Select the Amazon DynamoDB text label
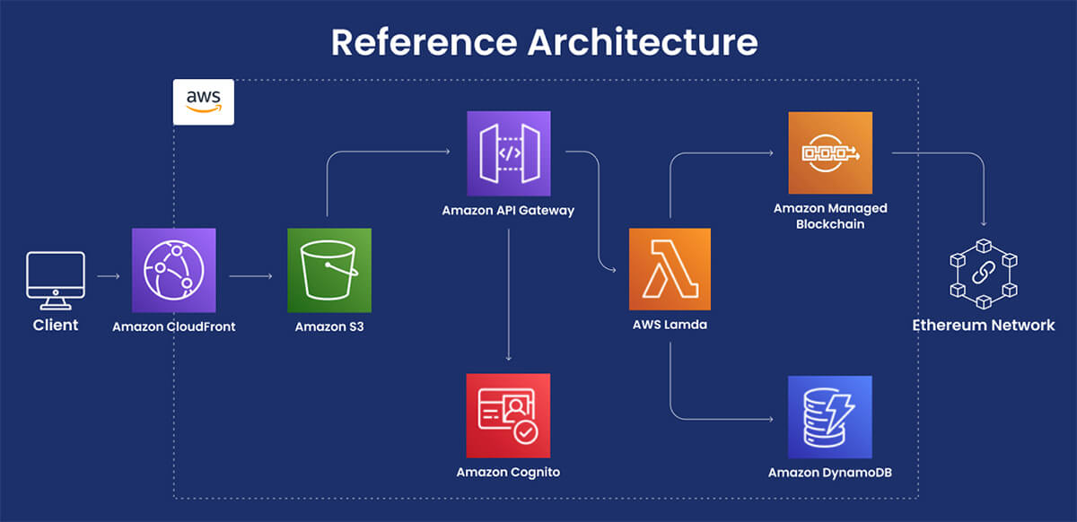Image resolution: width=1077 pixels, height=522 pixels. pos(830,472)
